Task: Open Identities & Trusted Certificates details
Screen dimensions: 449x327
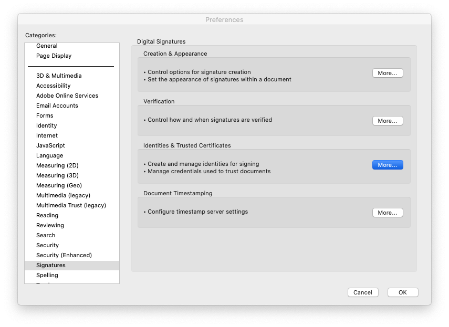Action: pos(387,165)
